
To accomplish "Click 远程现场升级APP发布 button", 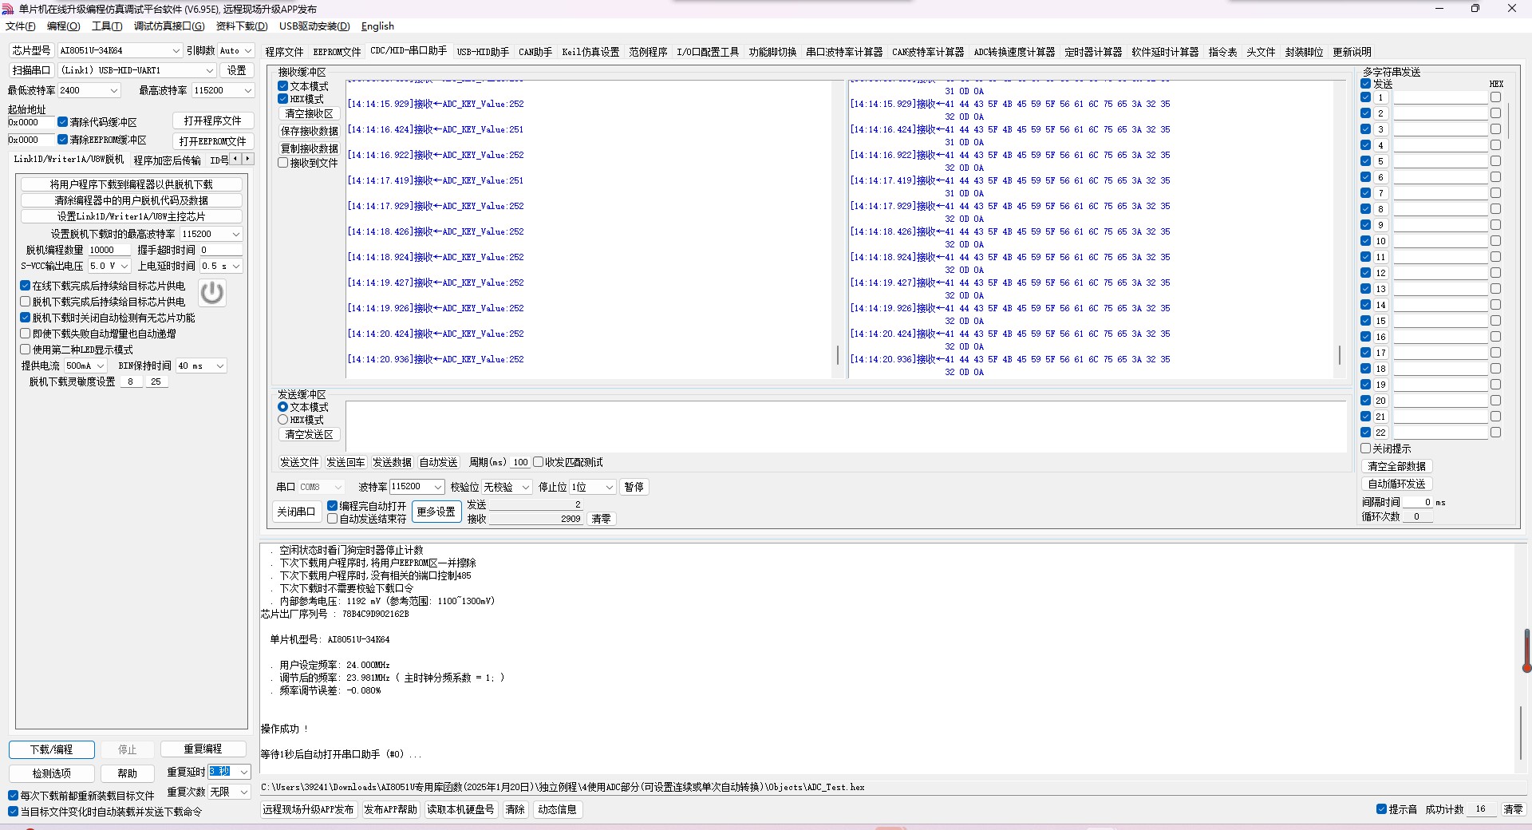I will click(308, 809).
